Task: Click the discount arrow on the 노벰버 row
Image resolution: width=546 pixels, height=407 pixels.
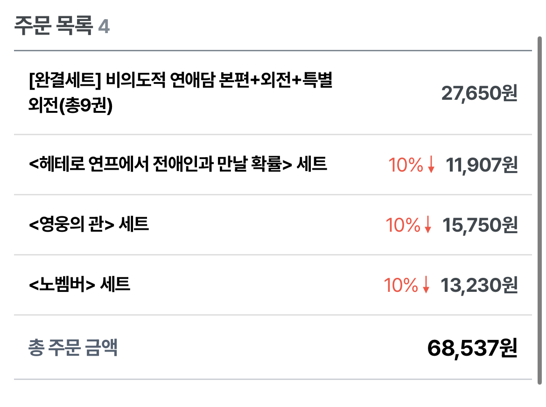Action: click(x=426, y=285)
